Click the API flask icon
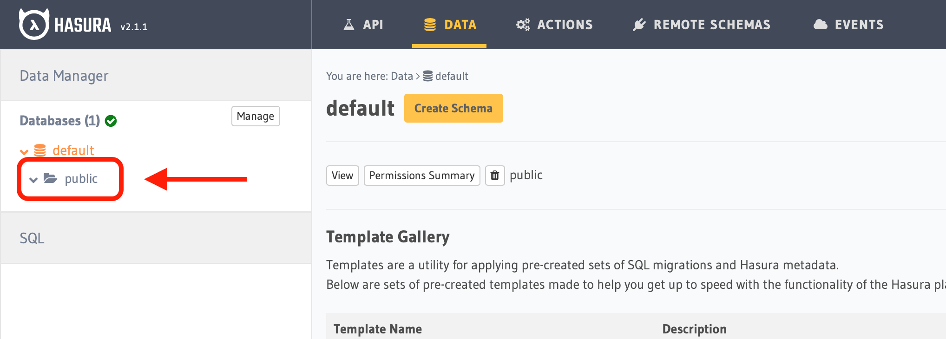This screenshot has height=339, width=946. (x=348, y=25)
